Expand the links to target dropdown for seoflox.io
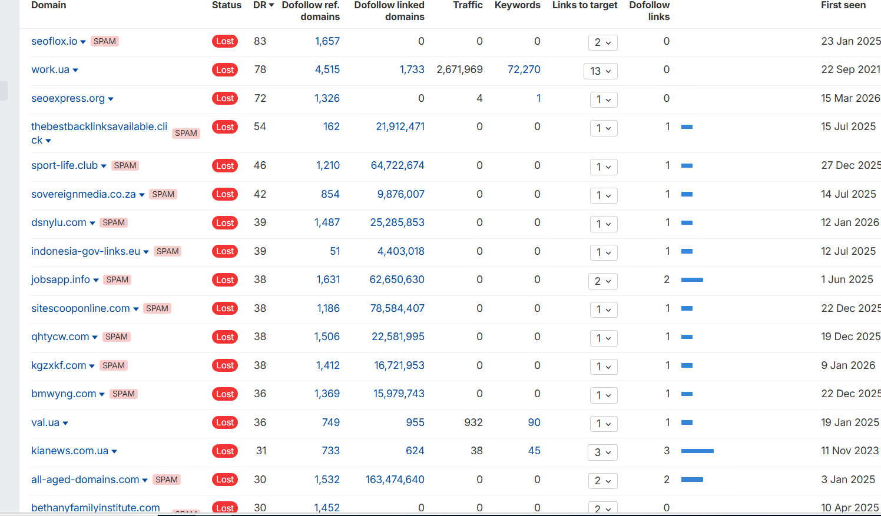The height and width of the screenshot is (516, 881). (603, 42)
